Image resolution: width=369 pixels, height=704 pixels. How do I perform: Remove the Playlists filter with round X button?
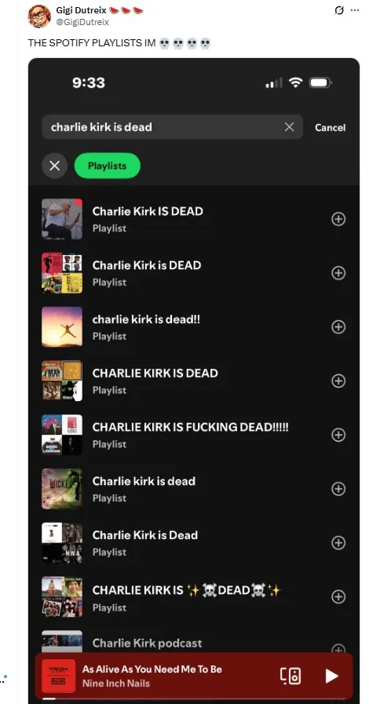55,166
